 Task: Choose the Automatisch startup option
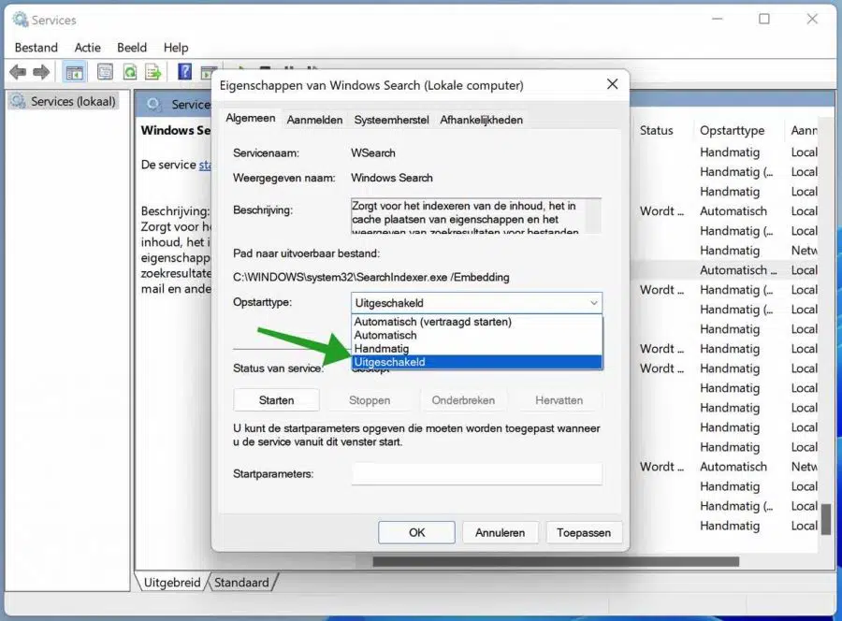[x=476, y=335]
